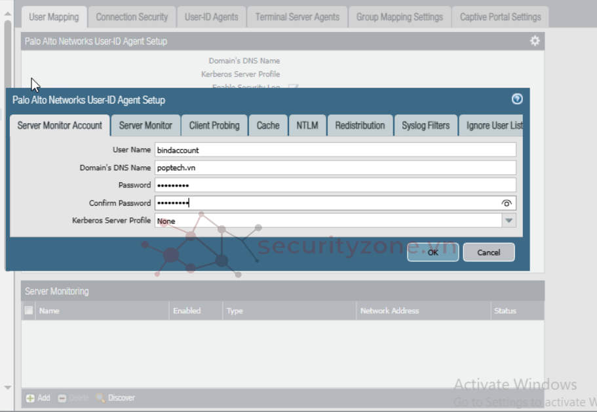Select the Cache tab
Screen dimensions: 597x412
pos(268,125)
